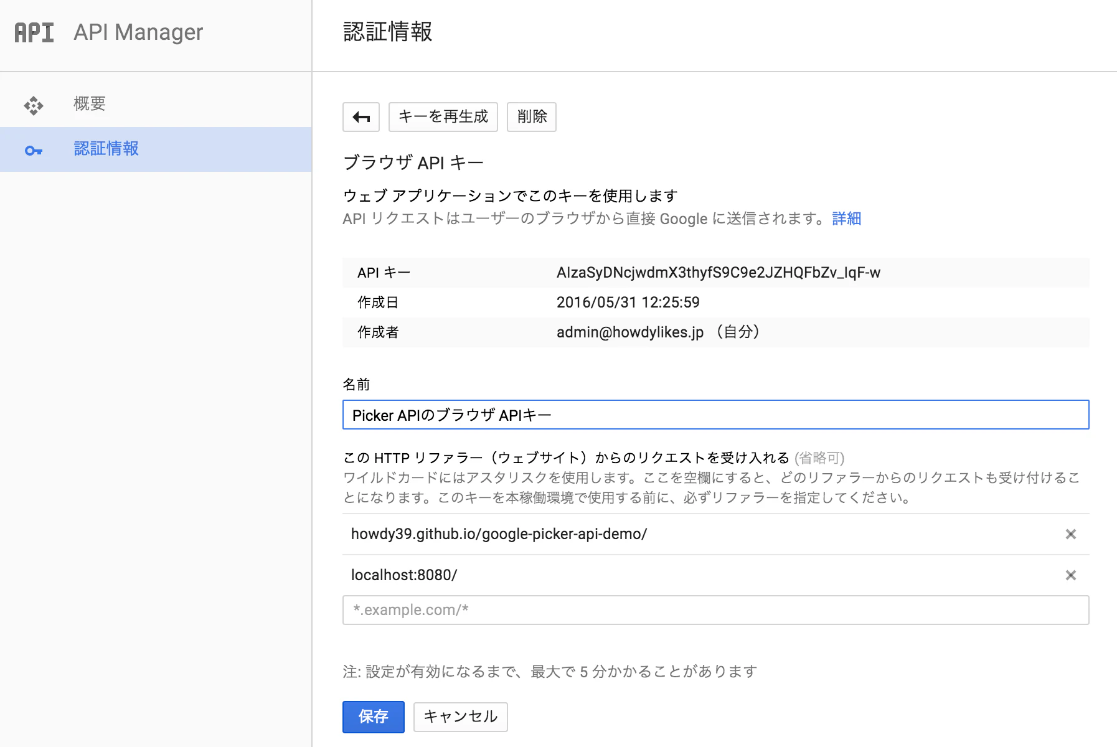Image resolution: width=1117 pixels, height=747 pixels.
Task: Click the creation date 2016/05/31 12:25:59
Action: [x=628, y=303]
